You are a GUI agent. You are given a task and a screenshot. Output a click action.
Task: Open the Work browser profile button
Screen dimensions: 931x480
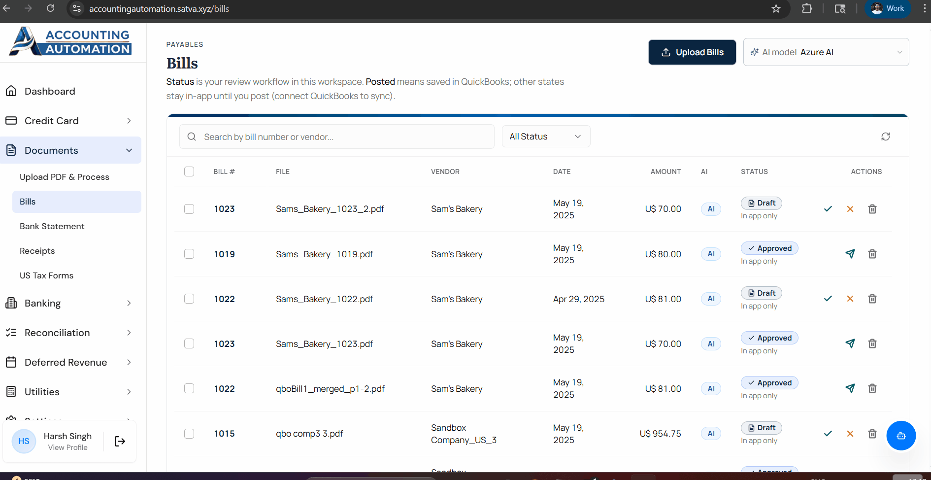coord(888,8)
